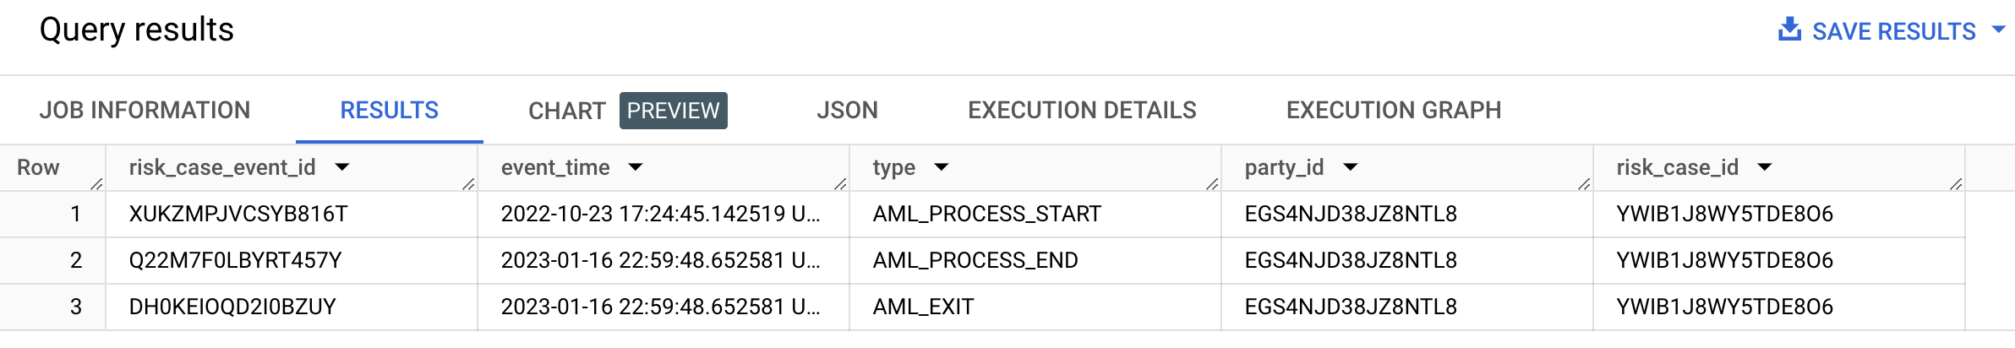Click risk_case_event_id column resize handle
This screenshot has height=348, width=2015.
(468, 184)
